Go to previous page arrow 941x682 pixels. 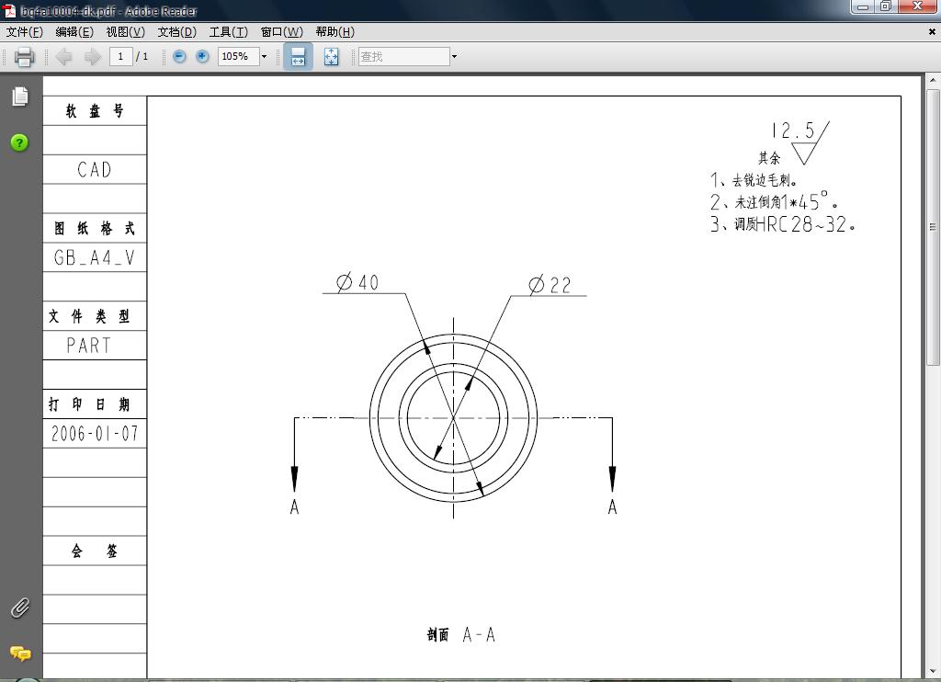(x=63, y=56)
